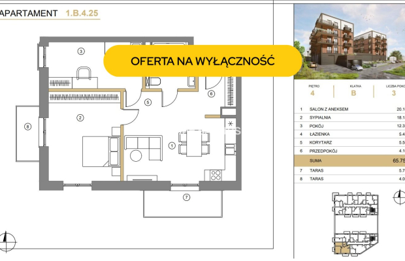This screenshot has height=261, width=405.
Task: Click the upper floor plan on the building map
Action: (x=355, y=204)
